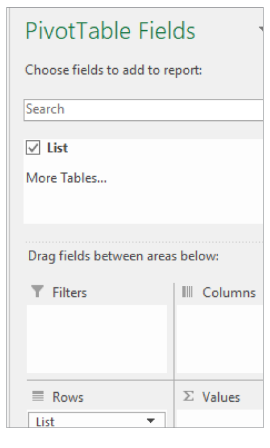This screenshot has height=448, width=270.
Task: Click the Values sigma icon
Action: coord(188,396)
